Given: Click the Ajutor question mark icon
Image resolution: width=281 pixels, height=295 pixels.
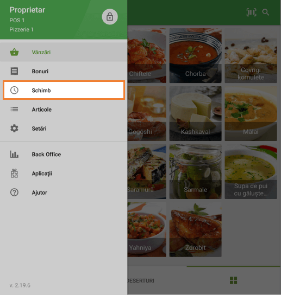Looking at the screenshot, I should click(x=14, y=193).
